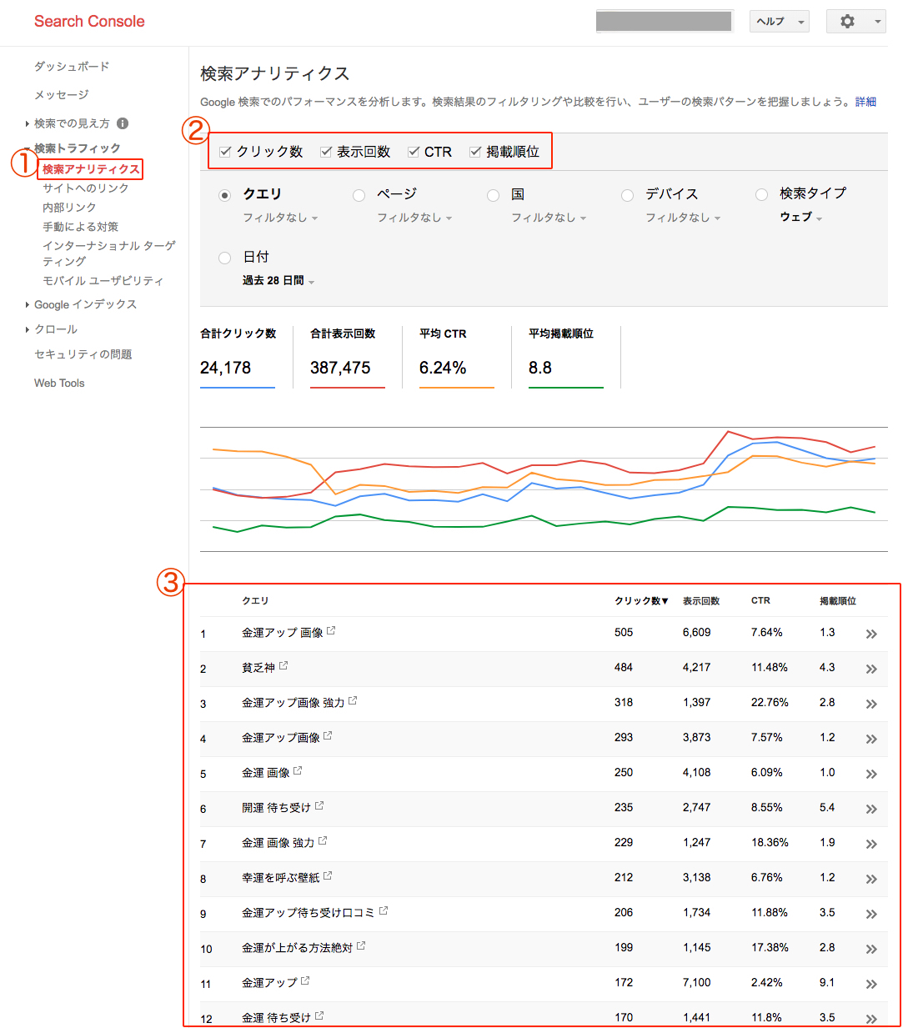
Task: Open 手動による対策 in sidebar
Action: (x=80, y=227)
